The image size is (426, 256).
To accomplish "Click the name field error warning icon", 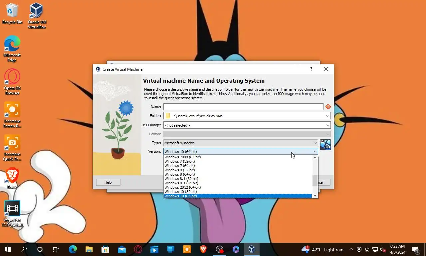I will (328, 107).
